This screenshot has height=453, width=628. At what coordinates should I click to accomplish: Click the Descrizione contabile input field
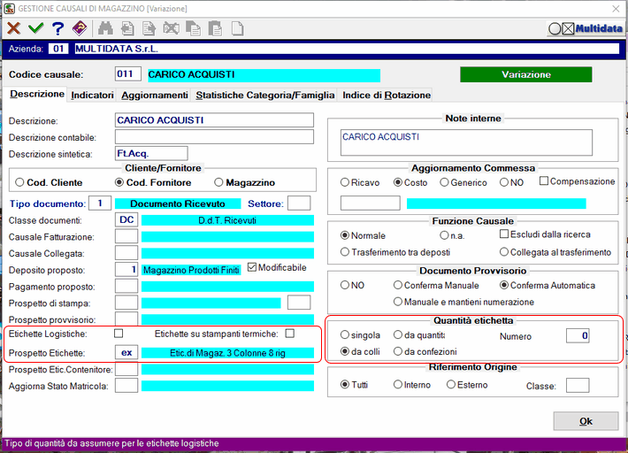[x=214, y=137]
